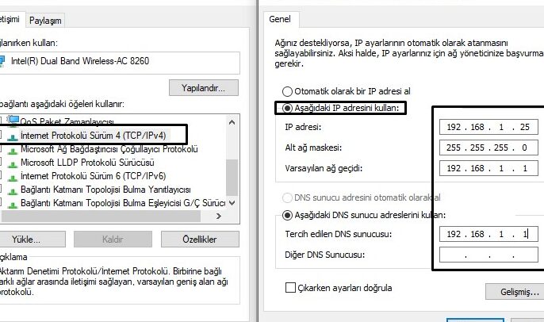Screen dimensions: 544x322
Task: Click the Microsoft Ağ Bağdaştırıcısı Çoğullayıcı icon
Action: point(13,150)
